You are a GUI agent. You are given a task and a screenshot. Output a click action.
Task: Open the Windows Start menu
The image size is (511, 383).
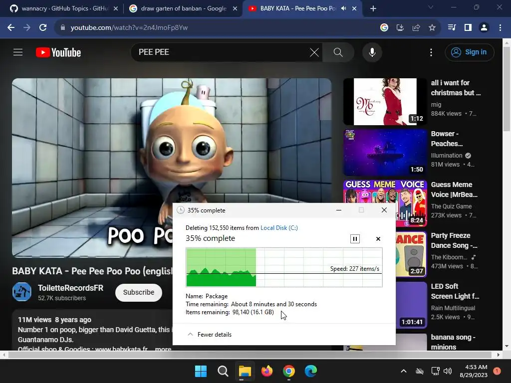coord(201,371)
